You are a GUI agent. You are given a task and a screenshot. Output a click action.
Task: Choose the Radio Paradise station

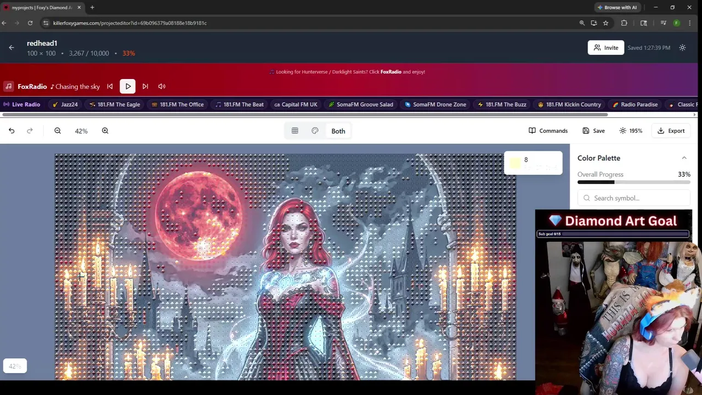click(635, 104)
